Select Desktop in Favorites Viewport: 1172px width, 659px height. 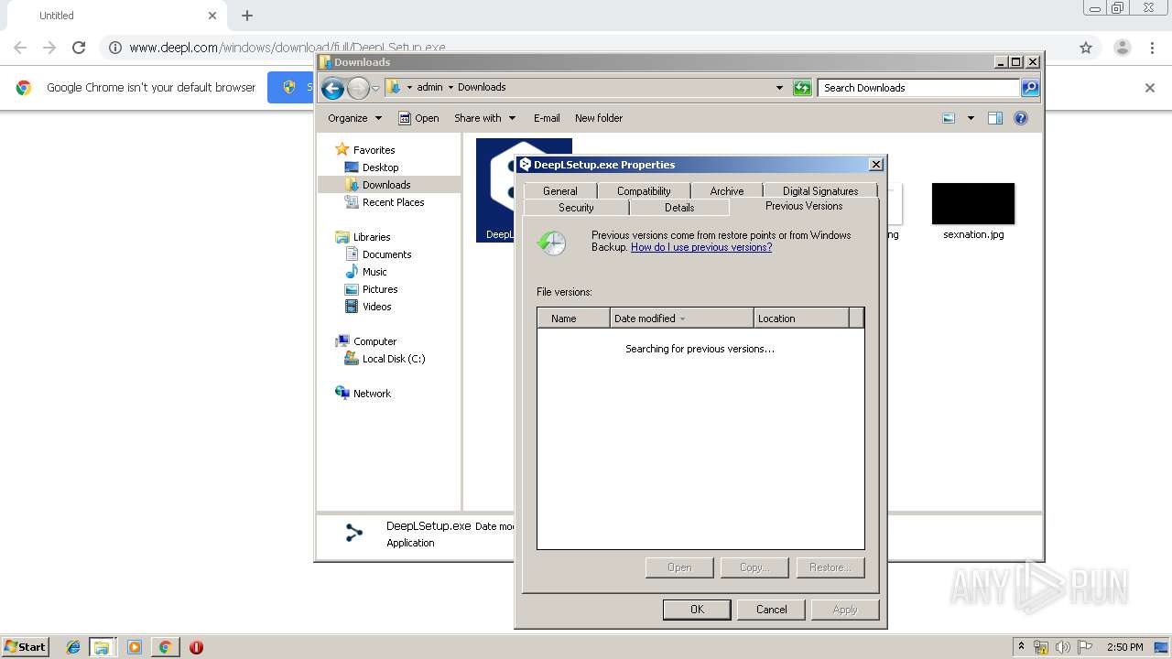click(x=380, y=167)
